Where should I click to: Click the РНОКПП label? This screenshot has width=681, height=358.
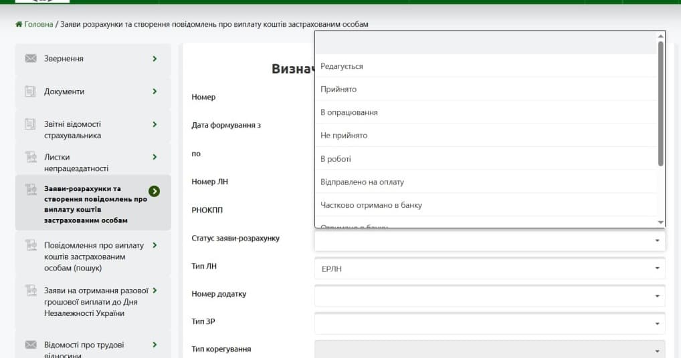tap(207, 210)
